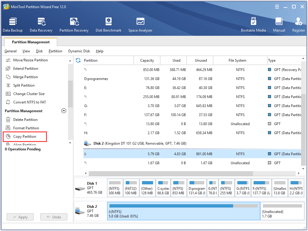This screenshot has height=231, width=308.
Task: Click partition list scroll down arrow
Action: point(303,169)
